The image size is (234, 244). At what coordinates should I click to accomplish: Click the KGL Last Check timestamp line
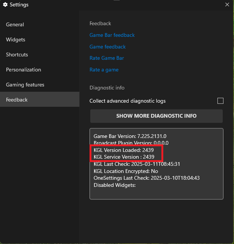click(x=137, y=164)
